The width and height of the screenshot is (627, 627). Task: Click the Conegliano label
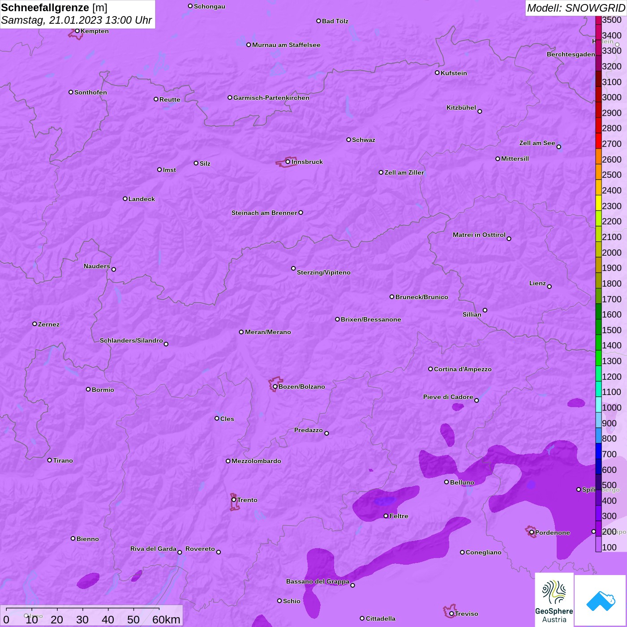[484, 552]
